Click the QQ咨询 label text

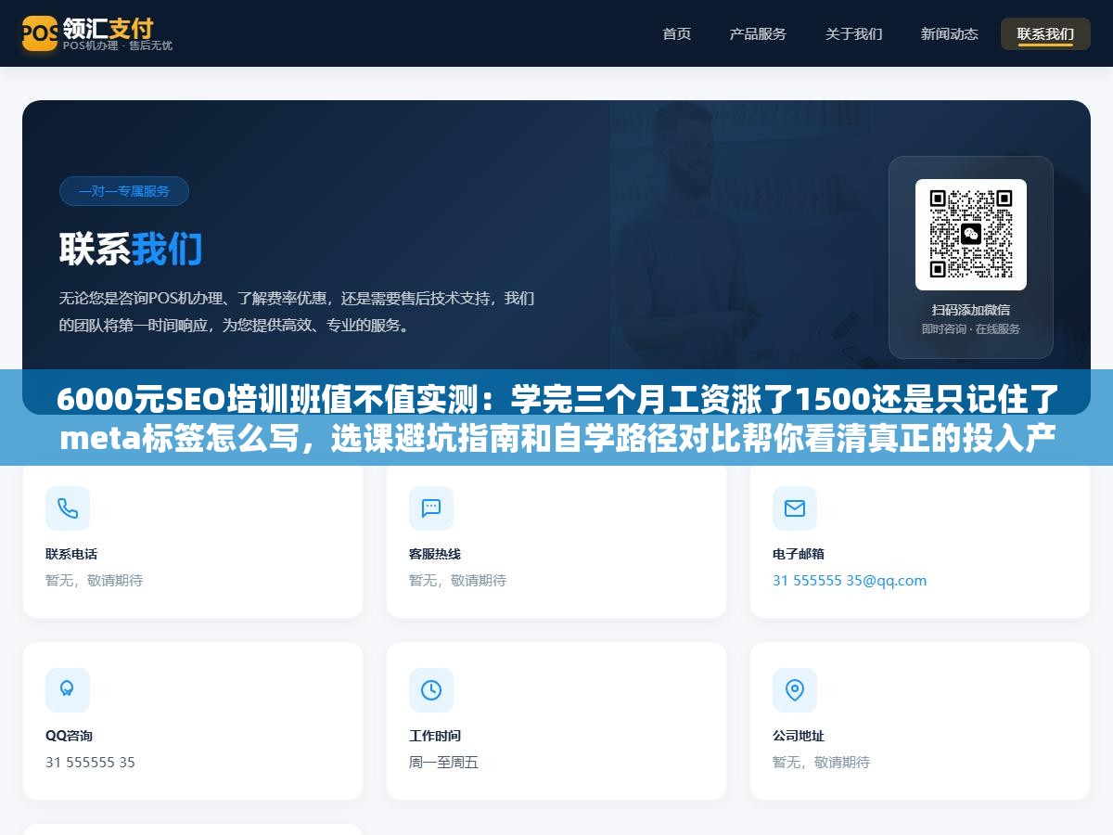pos(69,736)
